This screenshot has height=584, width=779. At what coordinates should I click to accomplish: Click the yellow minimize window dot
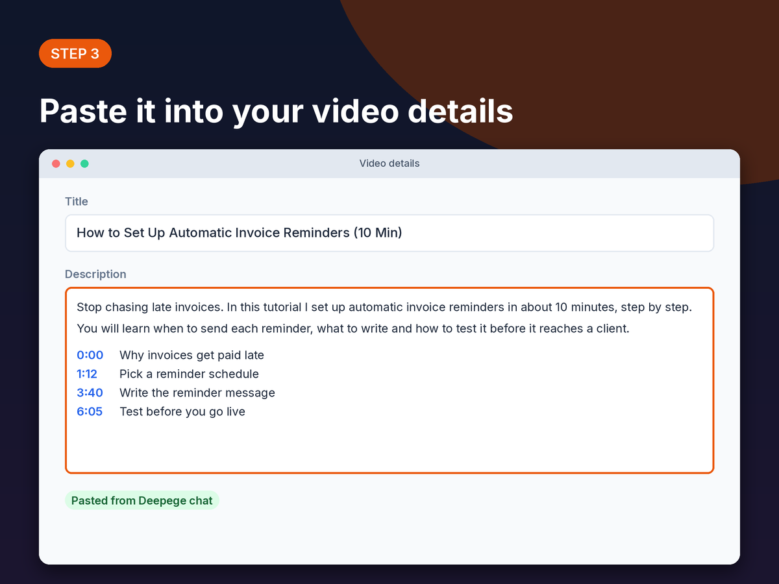click(70, 164)
